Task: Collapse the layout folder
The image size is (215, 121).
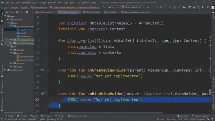Action: point(11,53)
